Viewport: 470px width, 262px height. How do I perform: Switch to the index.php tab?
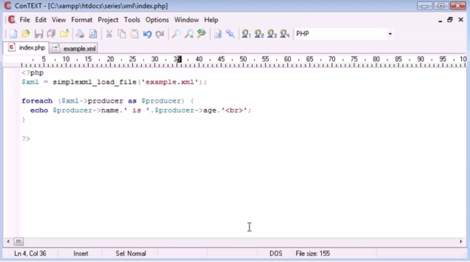pyautogui.click(x=26, y=48)
